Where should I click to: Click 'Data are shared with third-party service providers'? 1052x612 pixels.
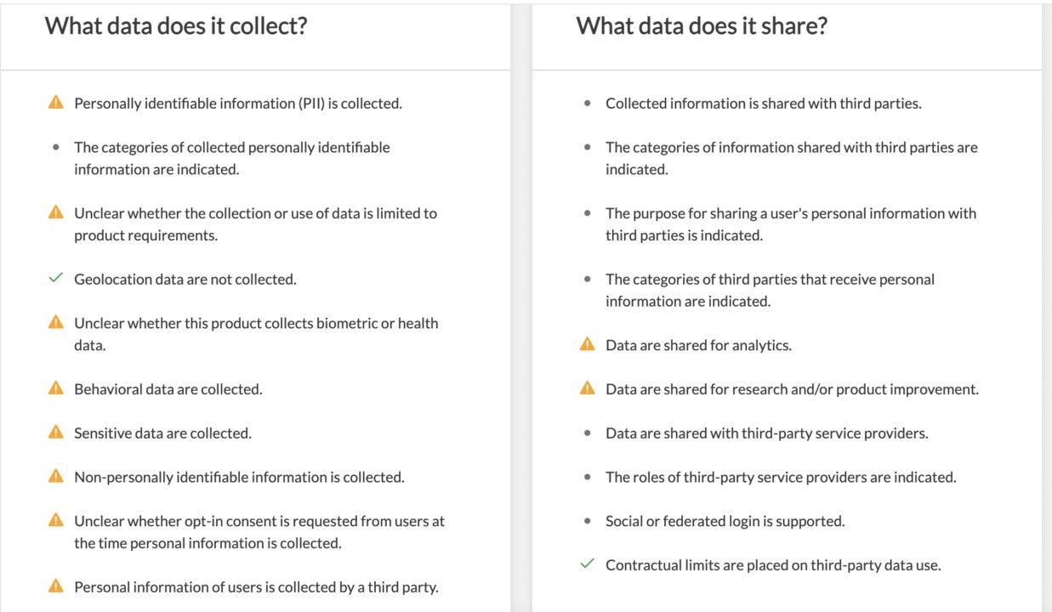pyautogui.click(x=766, y=433)
